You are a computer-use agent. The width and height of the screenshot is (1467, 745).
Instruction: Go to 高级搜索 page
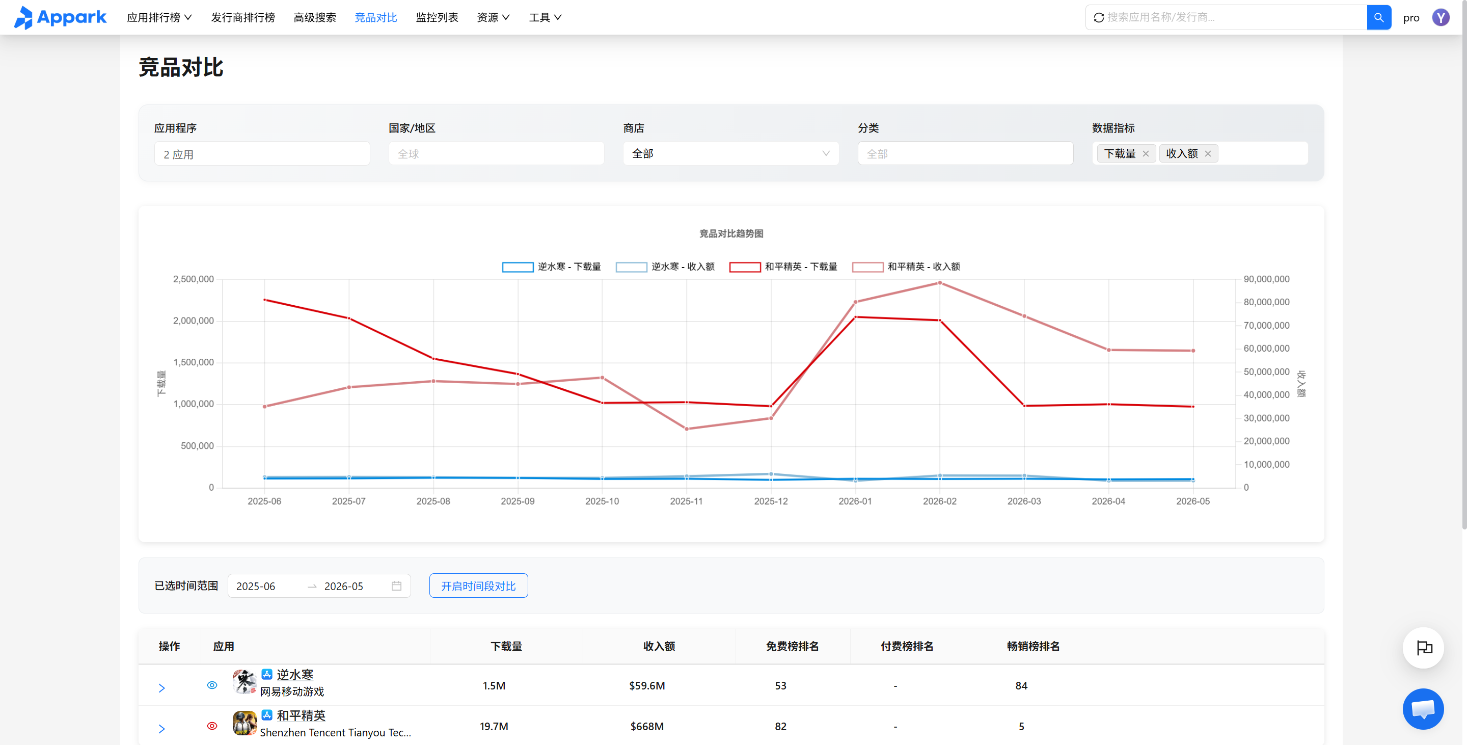[315, 18]
